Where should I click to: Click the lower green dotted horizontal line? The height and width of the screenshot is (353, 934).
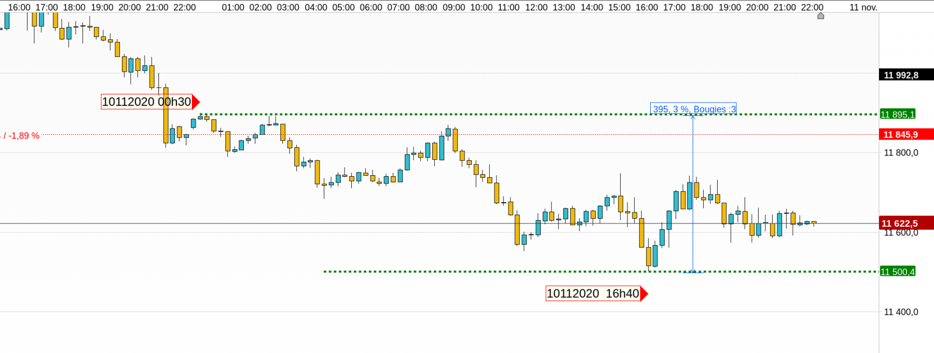(600, 271)
